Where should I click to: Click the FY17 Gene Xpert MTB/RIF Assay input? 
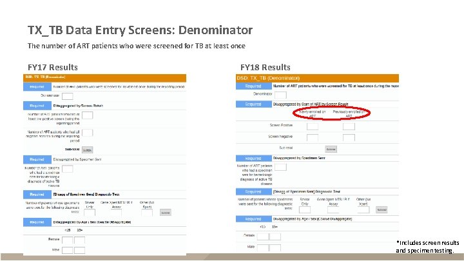[116, 213]
